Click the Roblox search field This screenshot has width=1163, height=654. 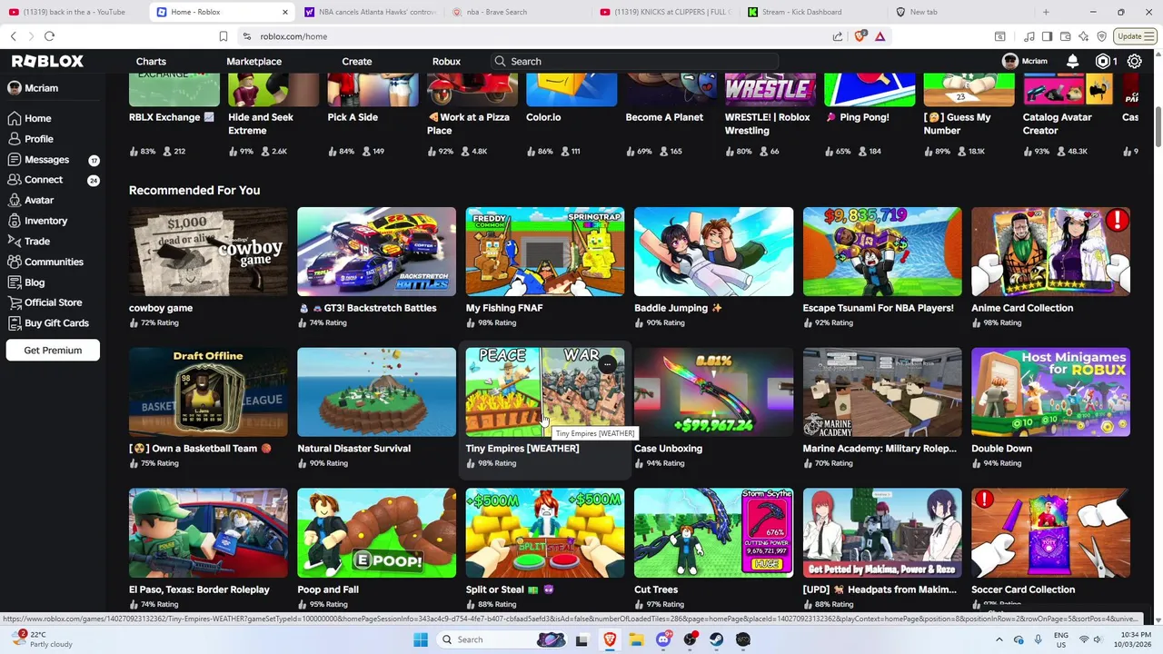(x=633, y=61)
